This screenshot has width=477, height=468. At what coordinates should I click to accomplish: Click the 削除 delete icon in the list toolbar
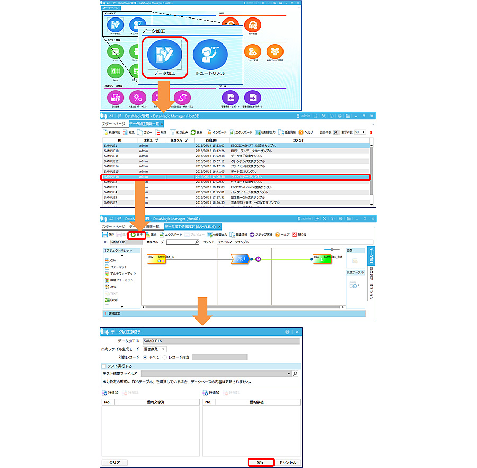click(x=158, y=132)
